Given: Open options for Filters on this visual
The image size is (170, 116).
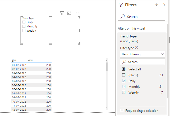Looking at the screenshot, I should [x=164, y=29].
